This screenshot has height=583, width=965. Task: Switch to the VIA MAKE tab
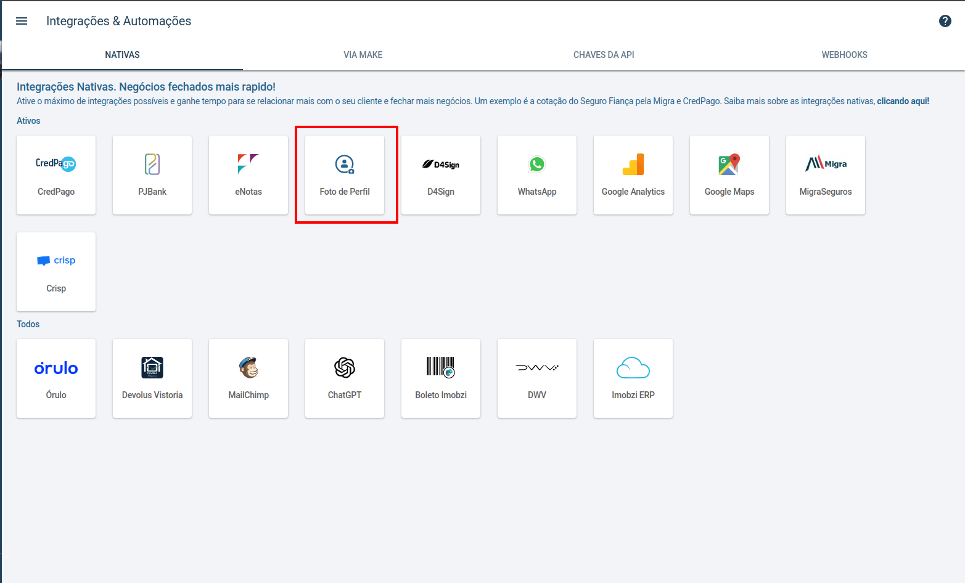tap(363, 55)
